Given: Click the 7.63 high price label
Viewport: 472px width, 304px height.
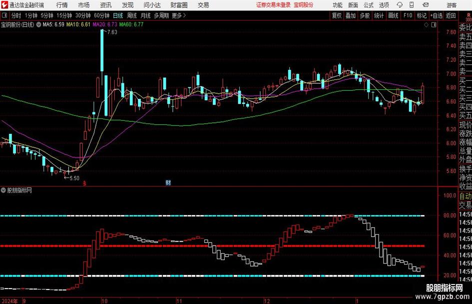Looking at the screenshot, I should coord(112,32).
